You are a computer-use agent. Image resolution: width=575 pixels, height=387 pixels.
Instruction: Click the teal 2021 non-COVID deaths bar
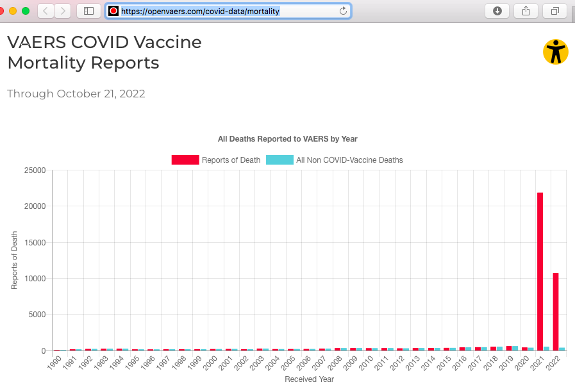(x=547, y=349)
